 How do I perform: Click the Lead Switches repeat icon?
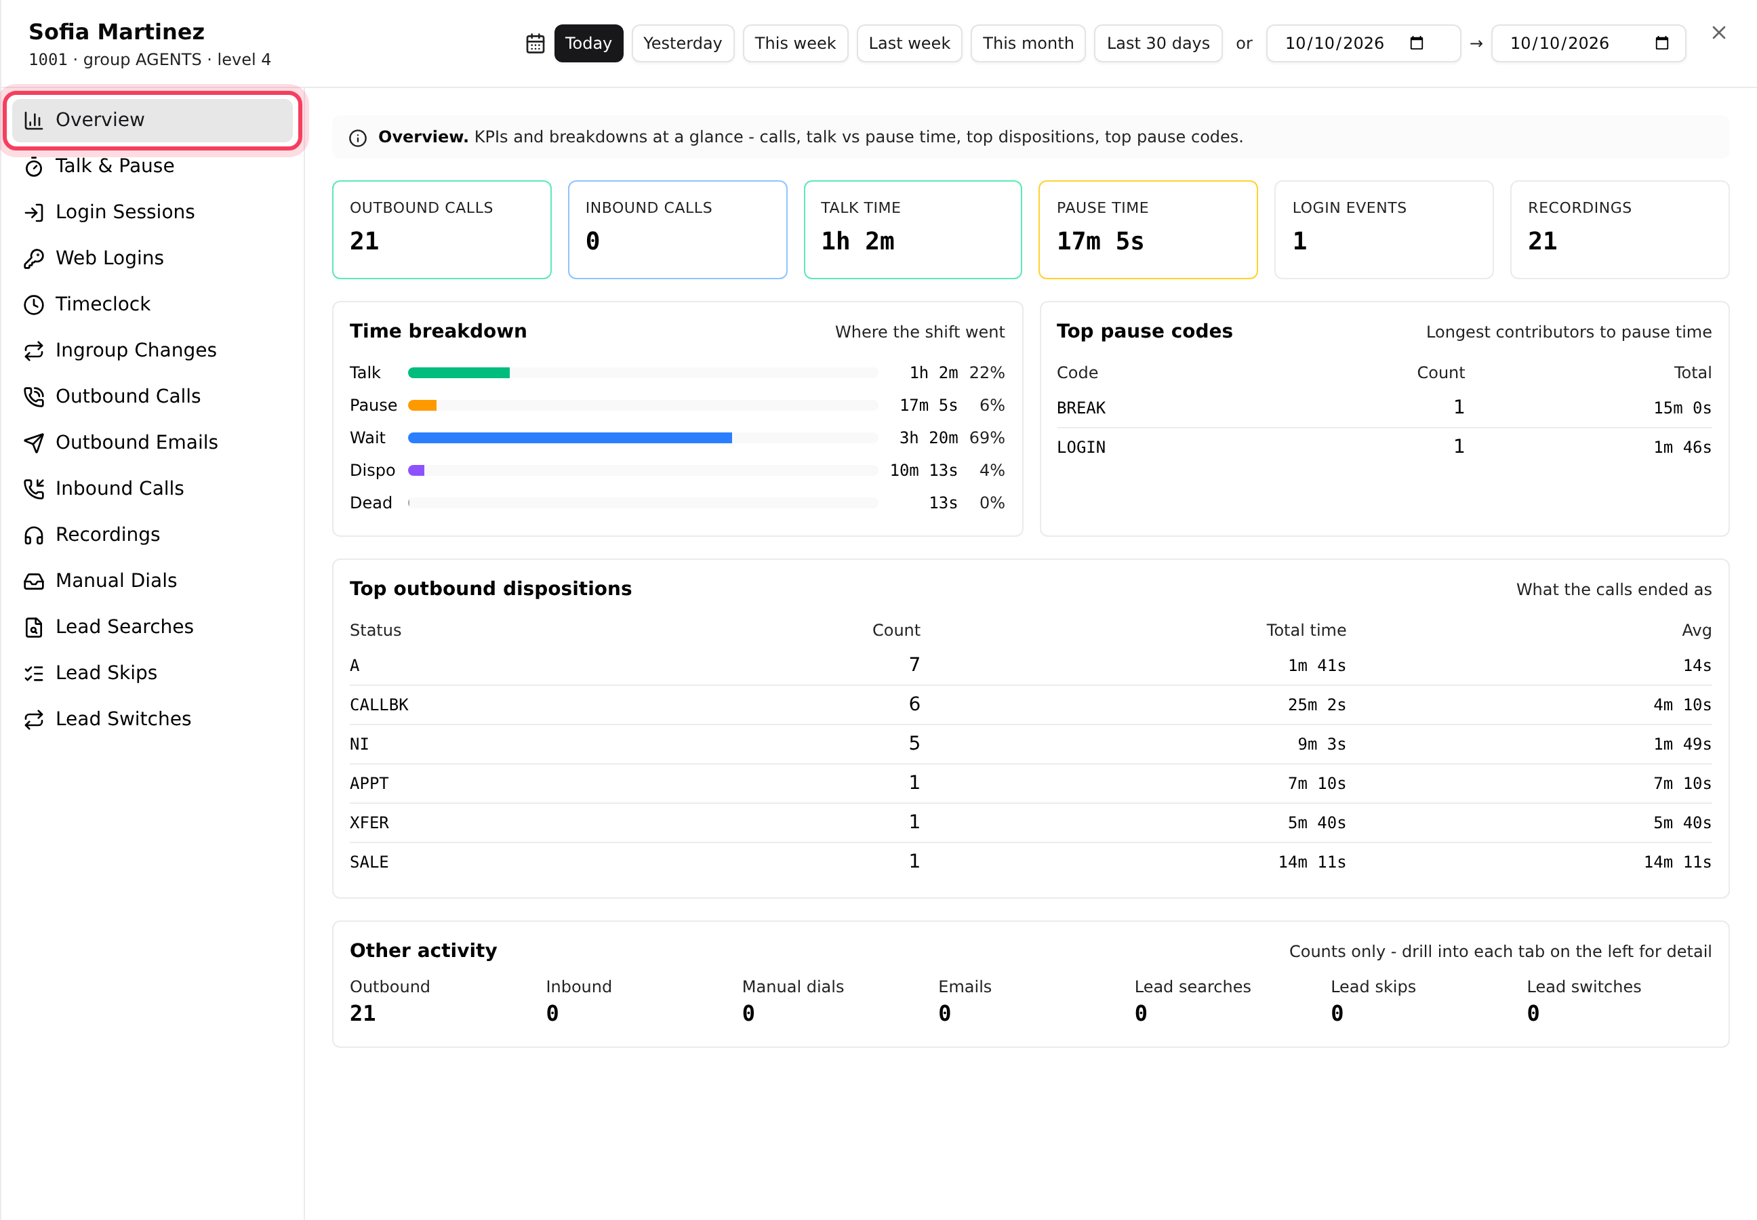(x=34, y=719)
